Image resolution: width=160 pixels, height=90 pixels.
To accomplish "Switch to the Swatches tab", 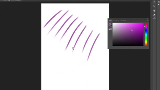I will [x=116, y=21].
